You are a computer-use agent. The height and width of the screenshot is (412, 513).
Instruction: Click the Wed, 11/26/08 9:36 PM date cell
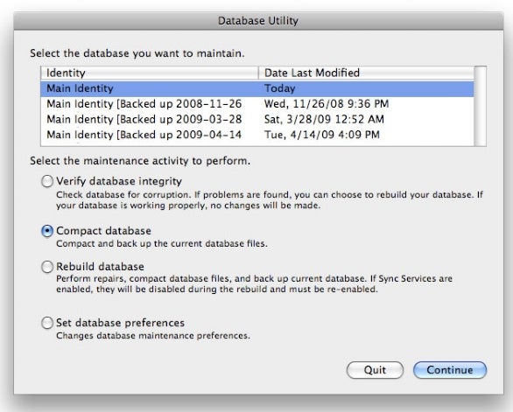click(x=327, y=104)
